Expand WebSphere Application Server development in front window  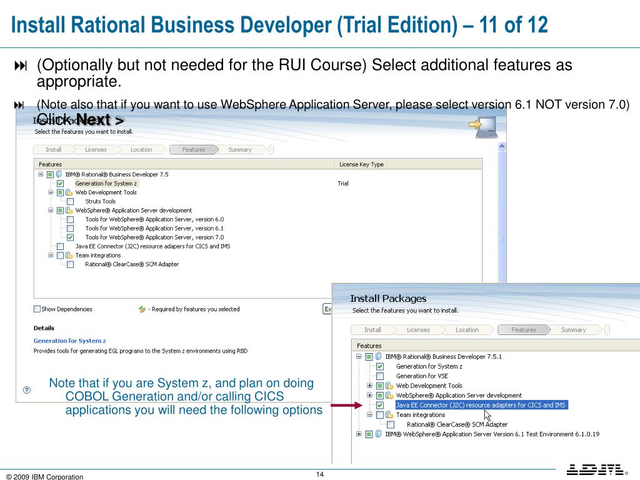pos(369,396)
